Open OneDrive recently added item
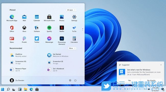Screen dimensions: 166x92 pyautogui.click(x=18, y=55)
